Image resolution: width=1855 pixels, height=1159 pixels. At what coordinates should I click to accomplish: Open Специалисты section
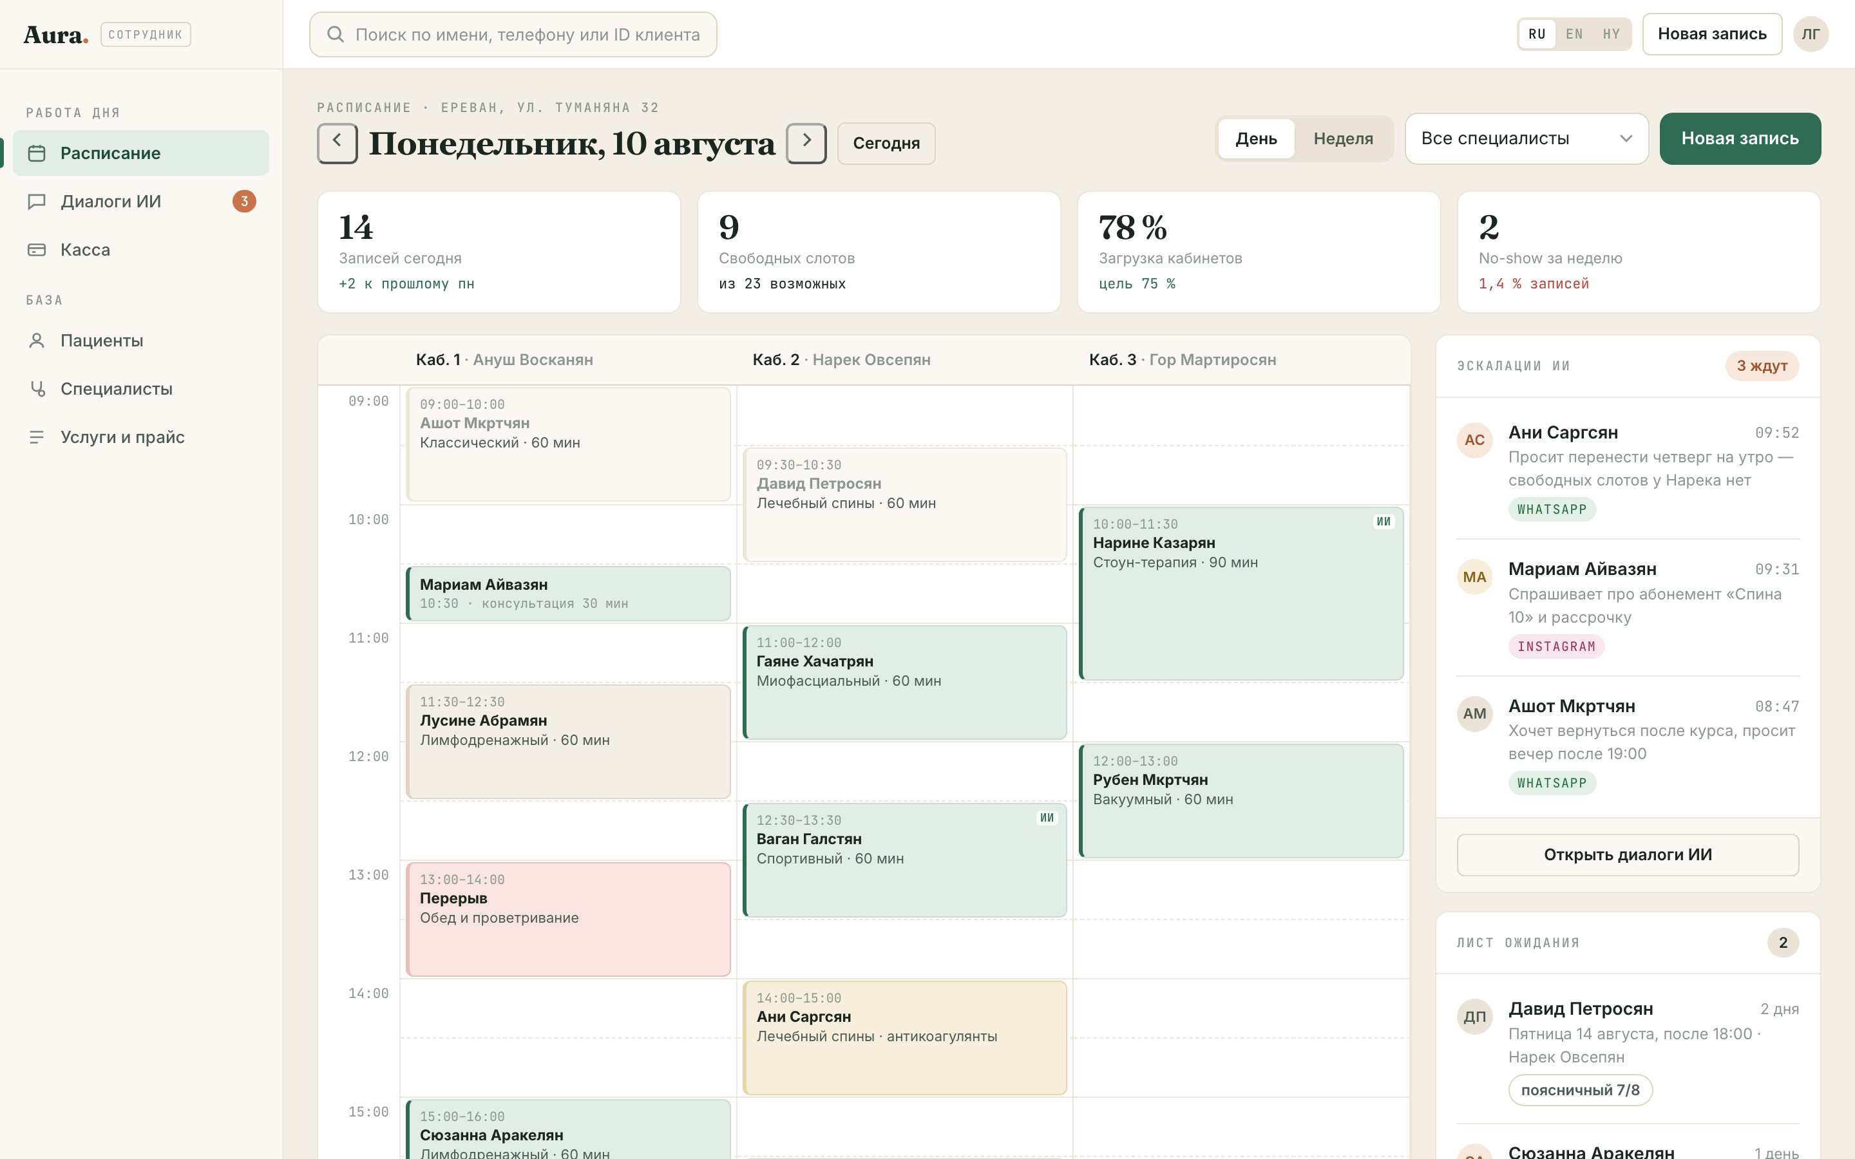tap(141, 389)
